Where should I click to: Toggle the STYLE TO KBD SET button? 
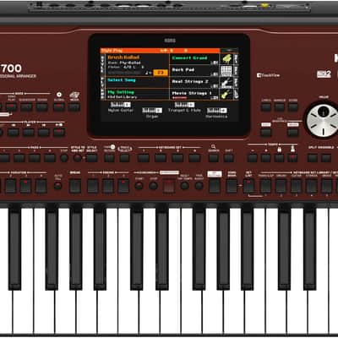[78, 158]
